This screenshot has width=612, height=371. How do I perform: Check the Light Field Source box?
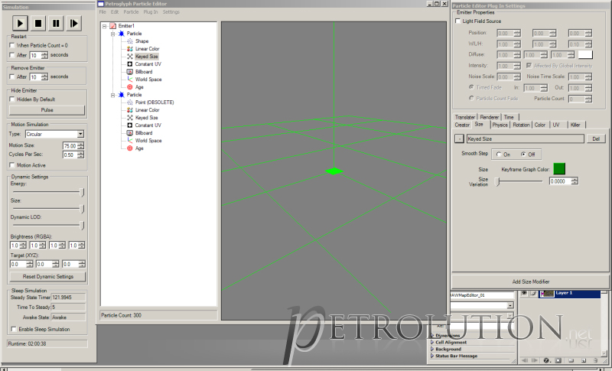[x=457, y=21]
